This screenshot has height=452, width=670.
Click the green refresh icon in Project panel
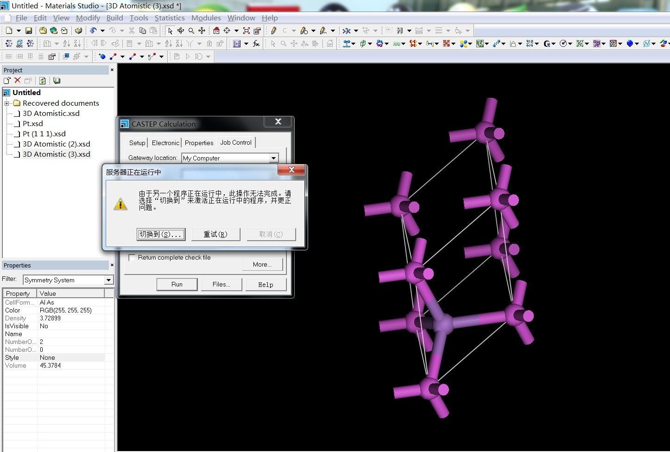point(42,81)
